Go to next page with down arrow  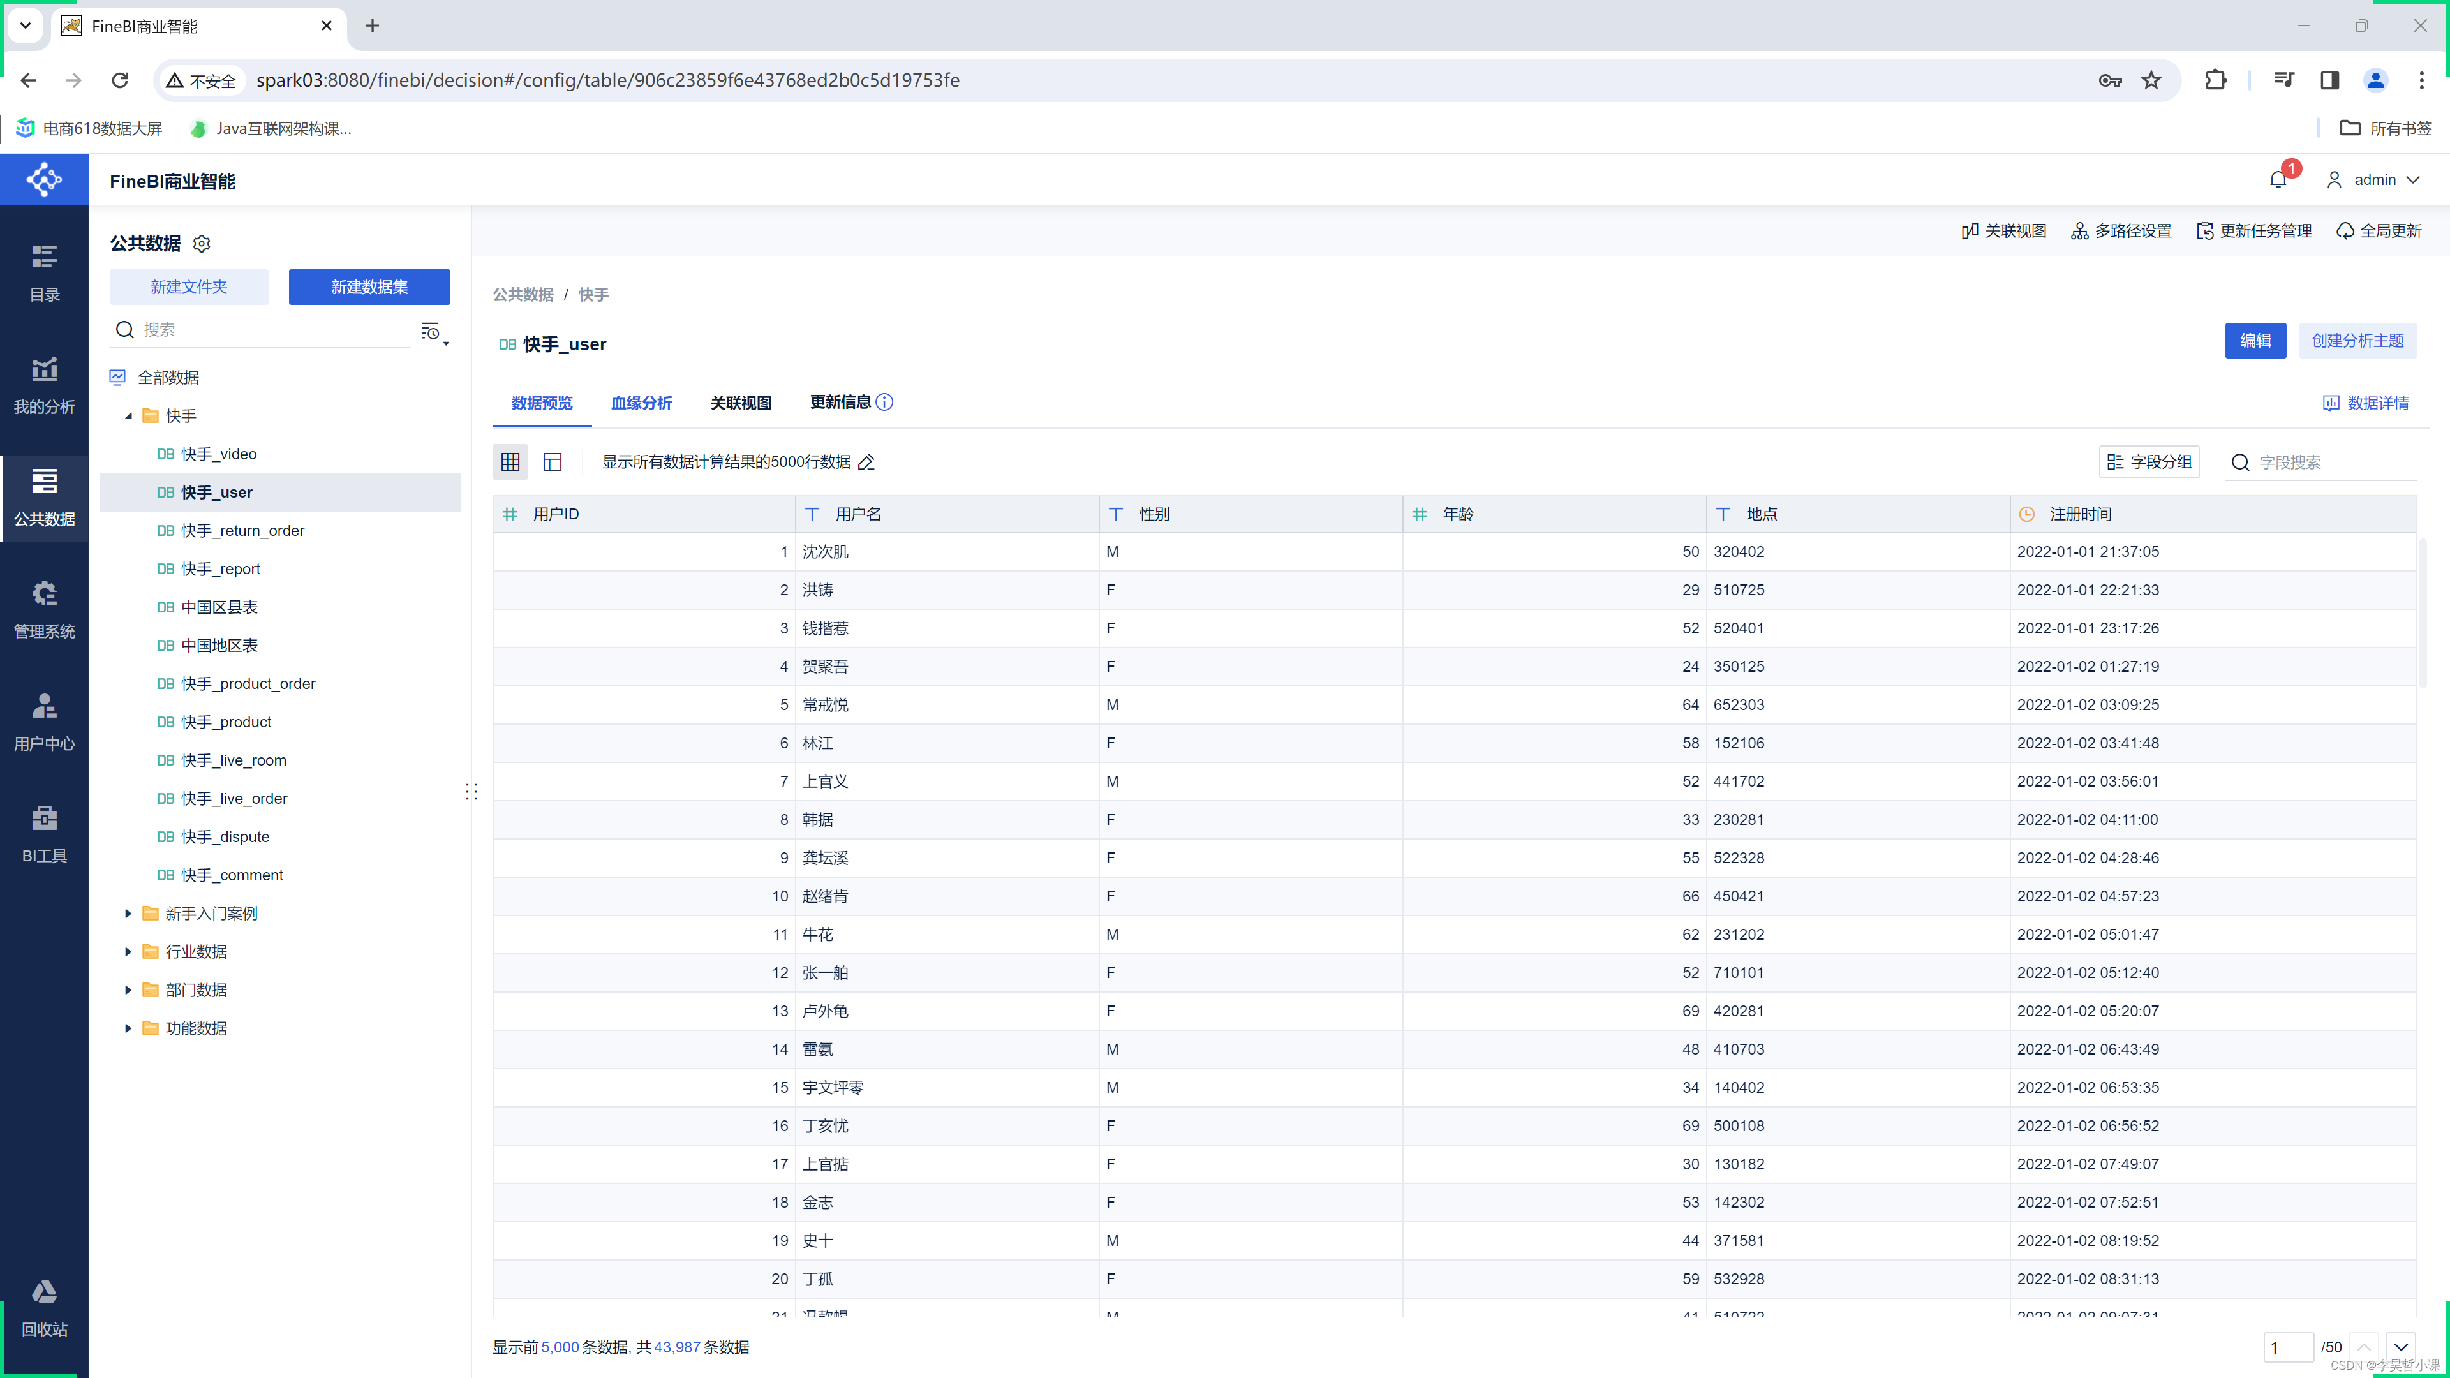(x=2400, y=1347)
